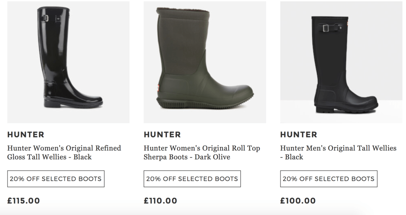Click the £100.00 price
This screenshot has width=406, height=215.
coord(298,201)
